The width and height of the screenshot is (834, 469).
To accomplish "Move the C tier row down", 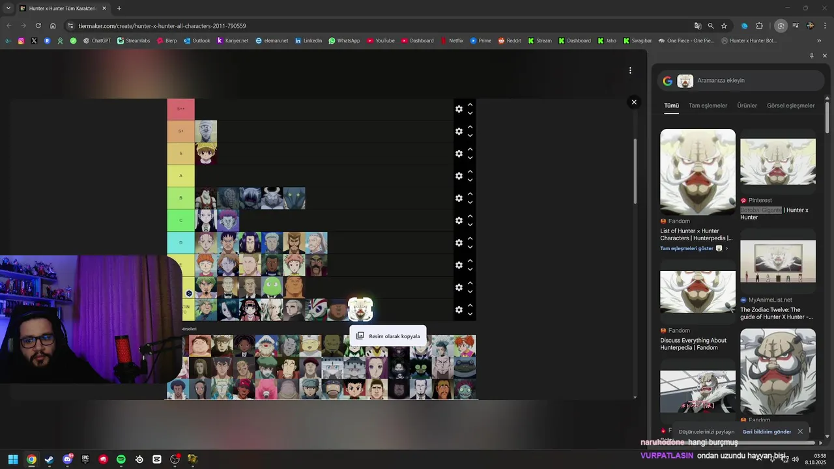I will pyautogui.click(x=470, y=225).
